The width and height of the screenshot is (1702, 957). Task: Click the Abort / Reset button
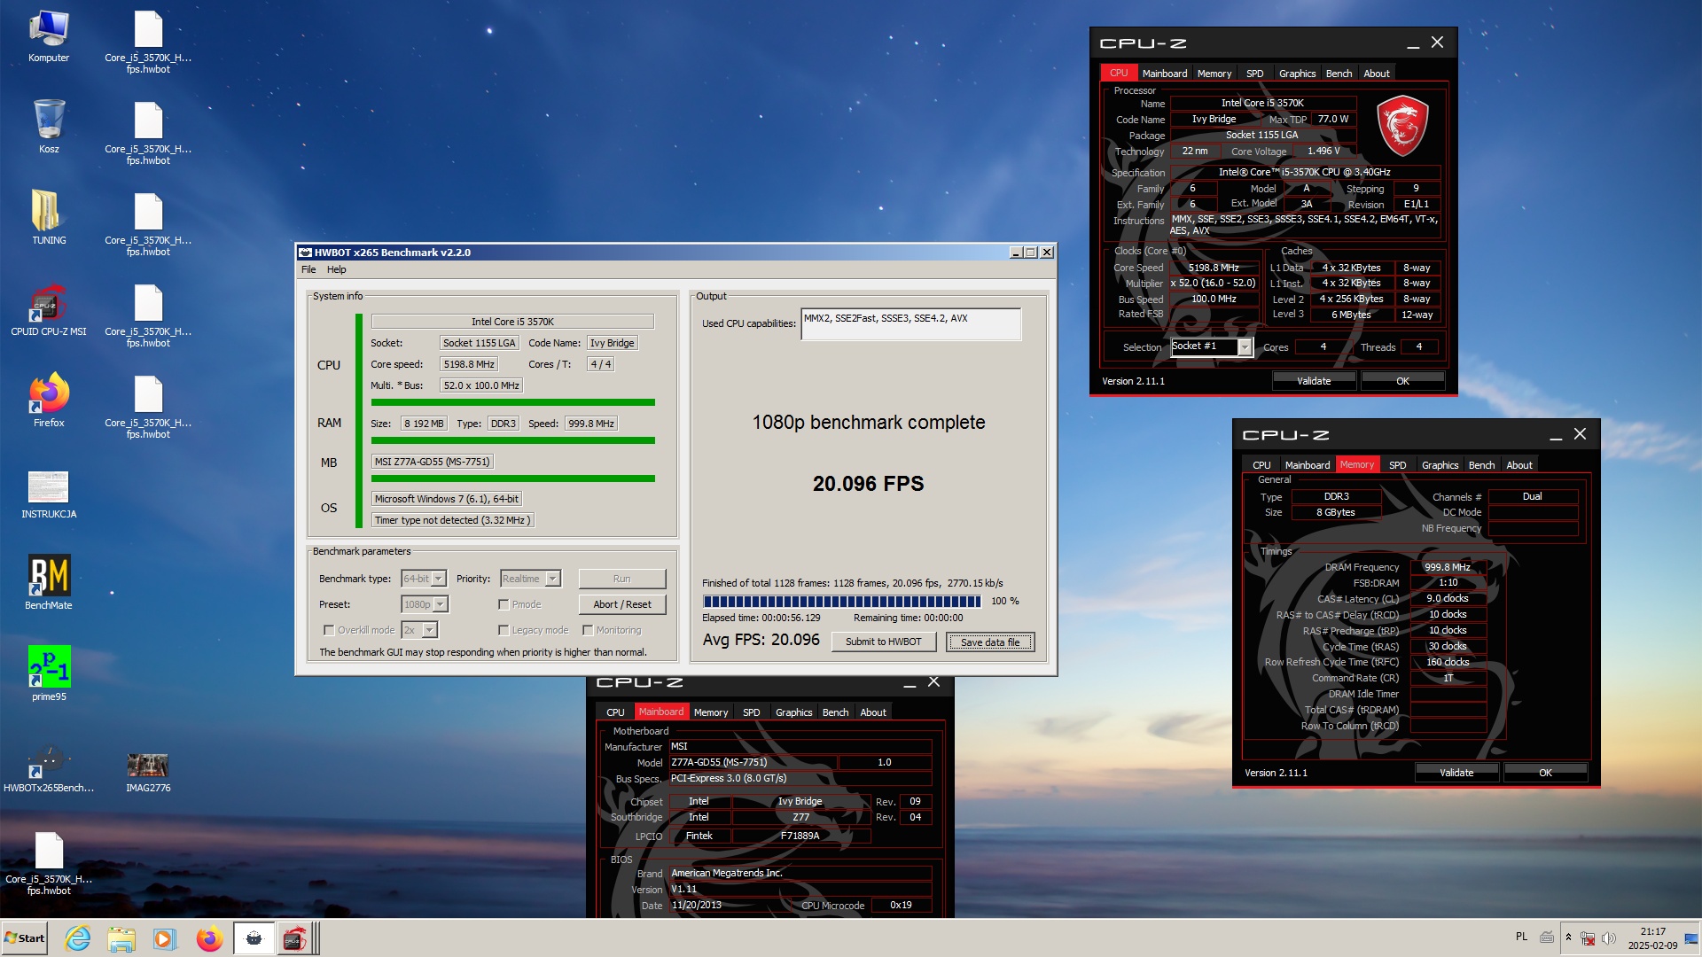pyautogui.click(x=621, y=604)
